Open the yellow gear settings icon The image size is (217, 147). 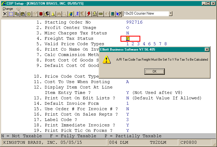(x=29, y=14)
